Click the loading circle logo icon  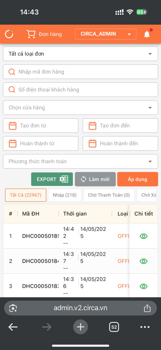click(x=9, y=34)
